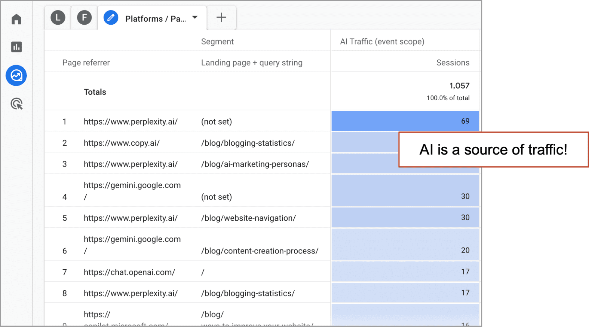Screen dimensions: 601x327
Task: Click total sessions value 1,057
Action: [x=459, y=86]
